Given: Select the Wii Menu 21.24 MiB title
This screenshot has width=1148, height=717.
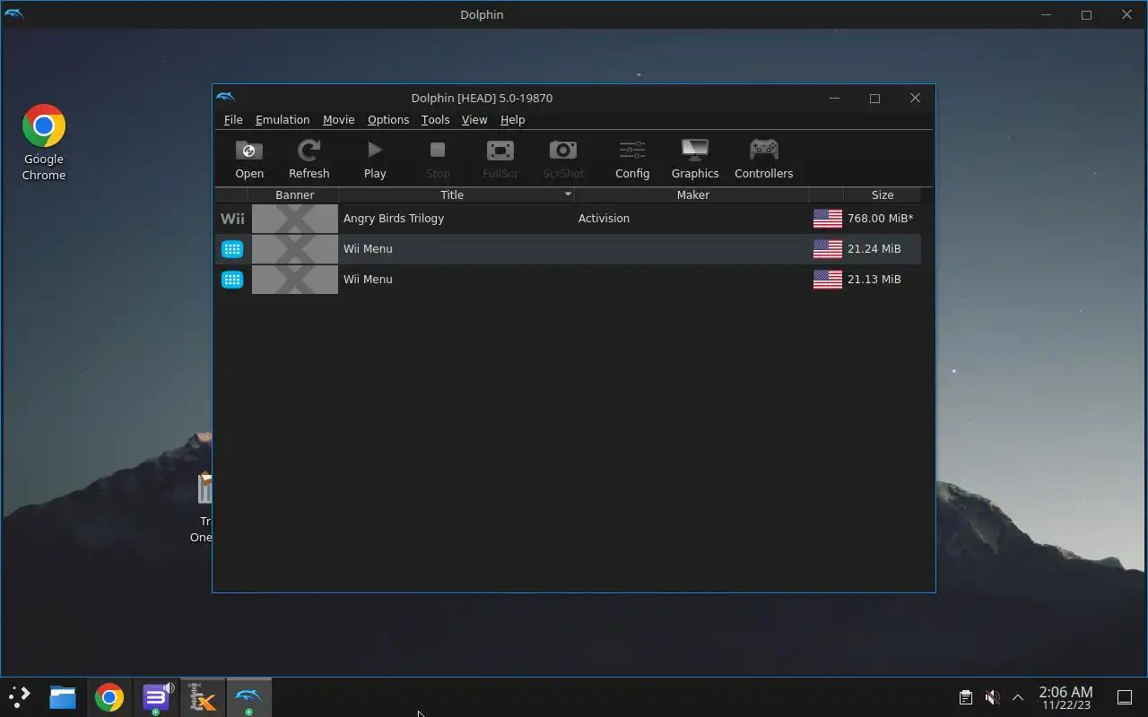Looking at the screenshot, I should click(368, 249).
